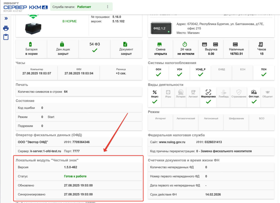This screenshot has width=280, height=203.
Task: Click the Интернет mode cell
Action: coord(160,122)
